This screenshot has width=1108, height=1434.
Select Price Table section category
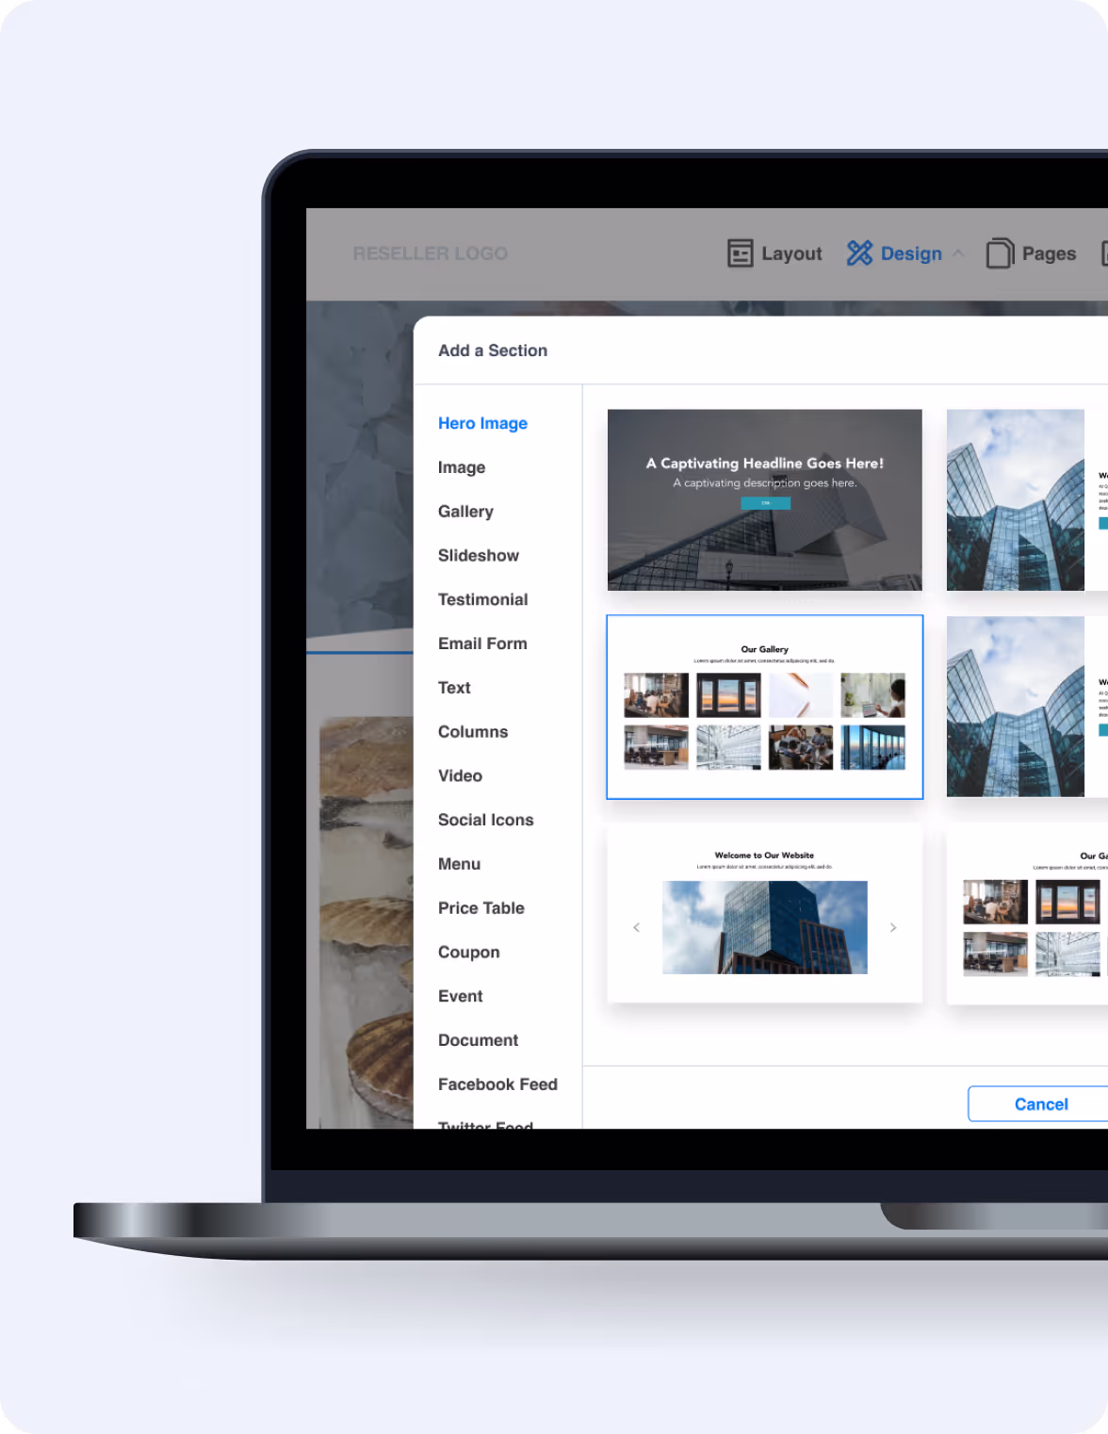(481, 908)
